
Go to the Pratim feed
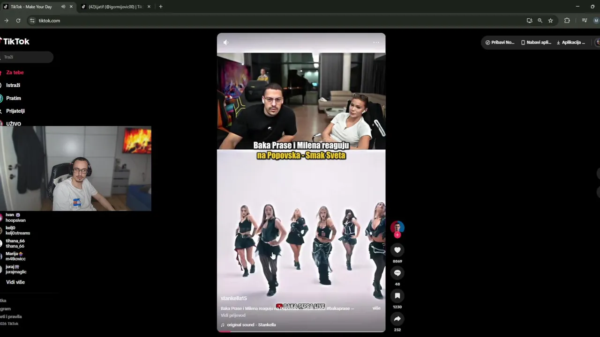(13, 98)
